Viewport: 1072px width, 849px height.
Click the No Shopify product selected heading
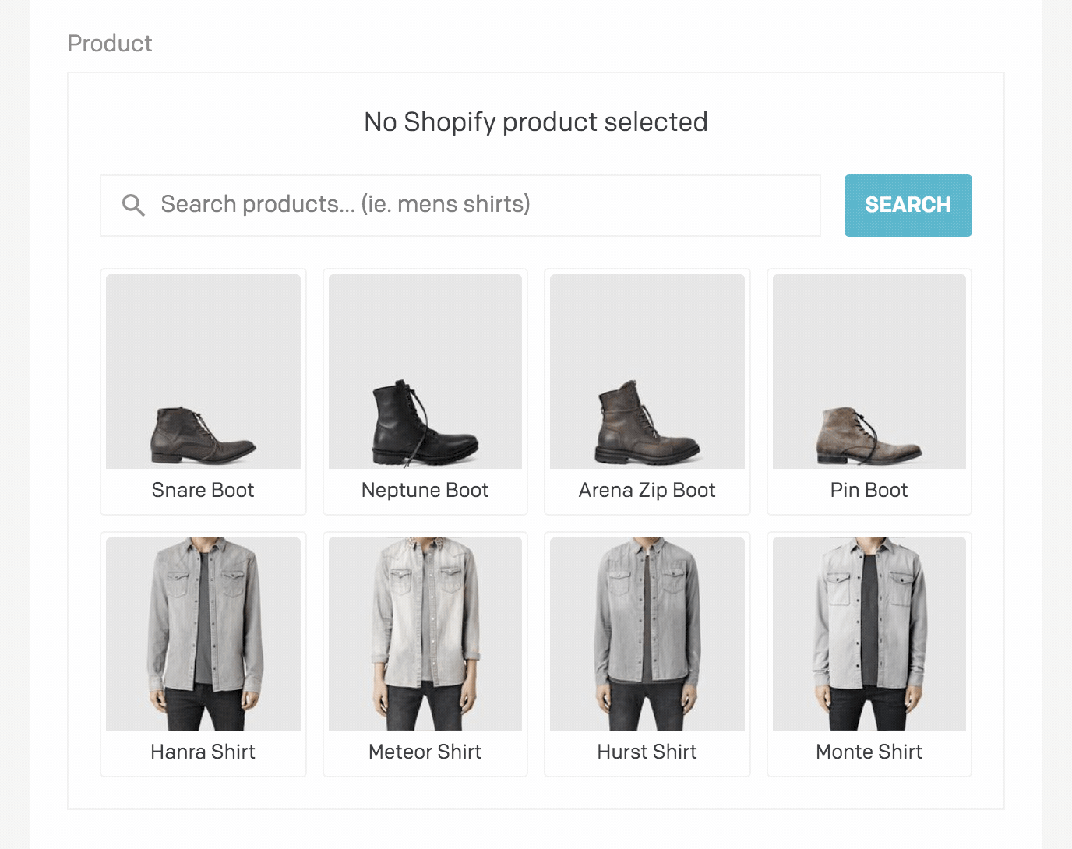coord(536,122)
